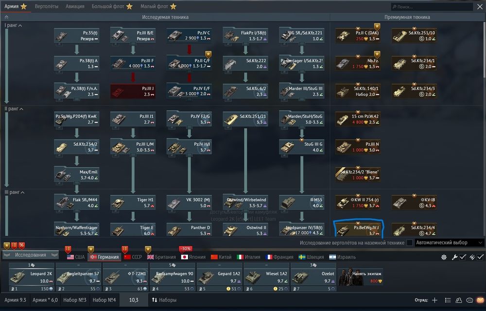Image resolution: width=486 pixels, height=311 pixels.
Task: Switch to the Малый флот tab
Action: click(x=158, y=6)
